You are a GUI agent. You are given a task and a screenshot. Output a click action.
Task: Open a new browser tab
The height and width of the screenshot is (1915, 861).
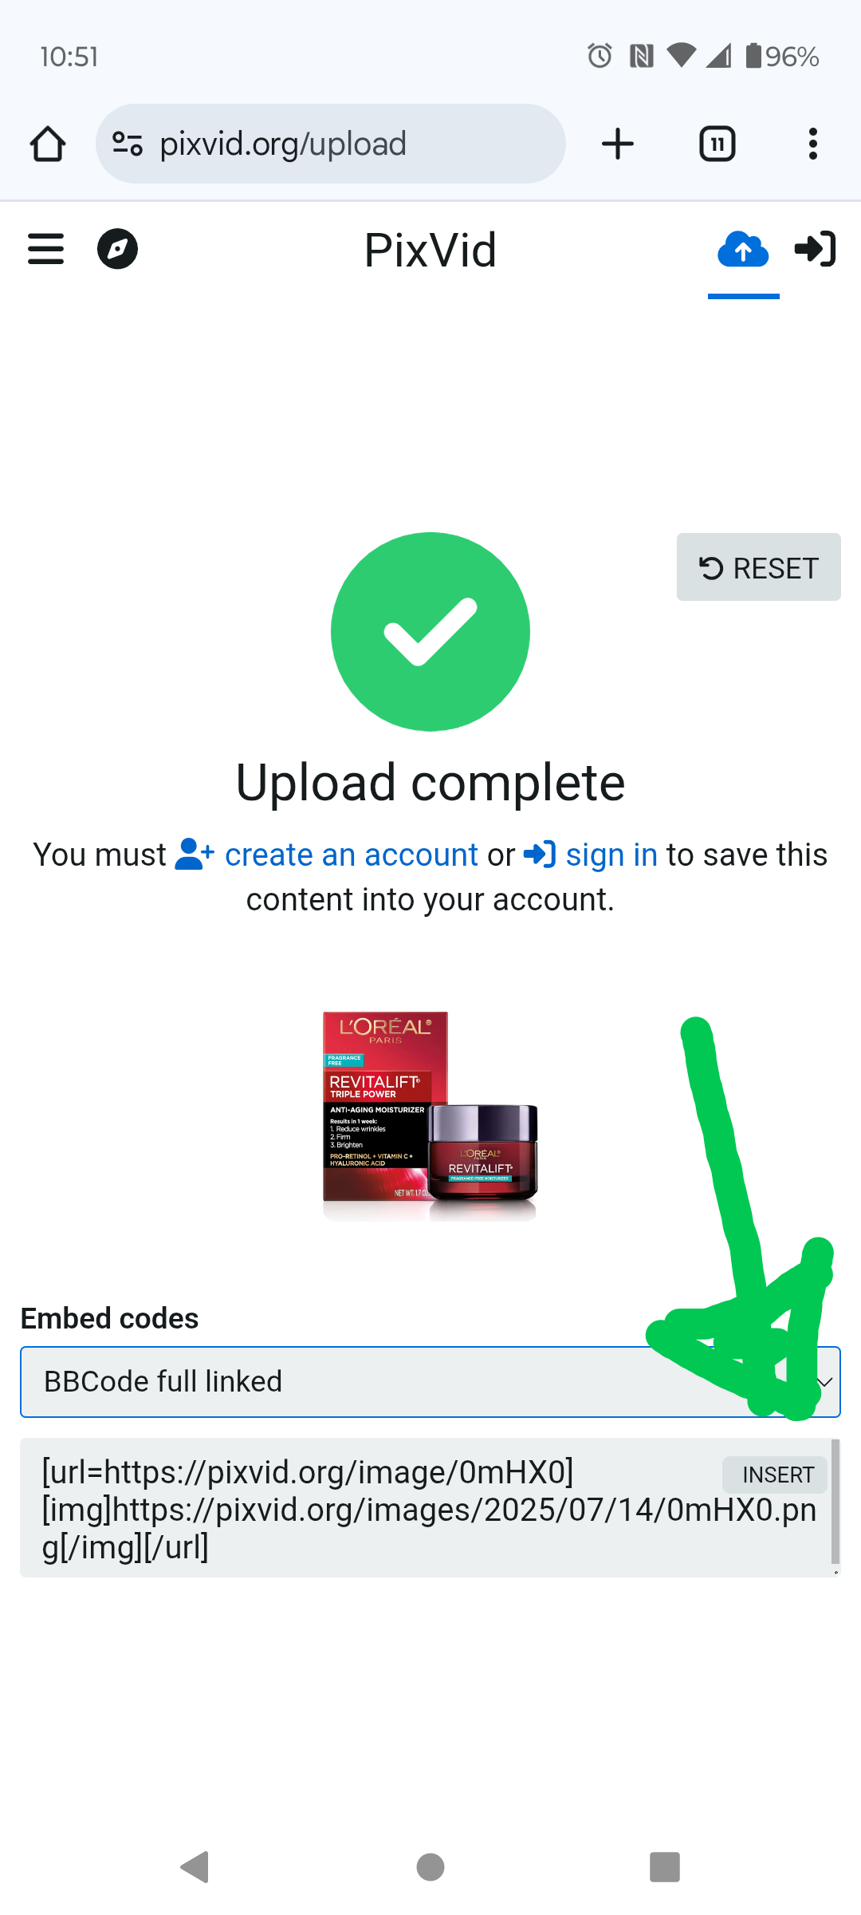coord(618,144)
